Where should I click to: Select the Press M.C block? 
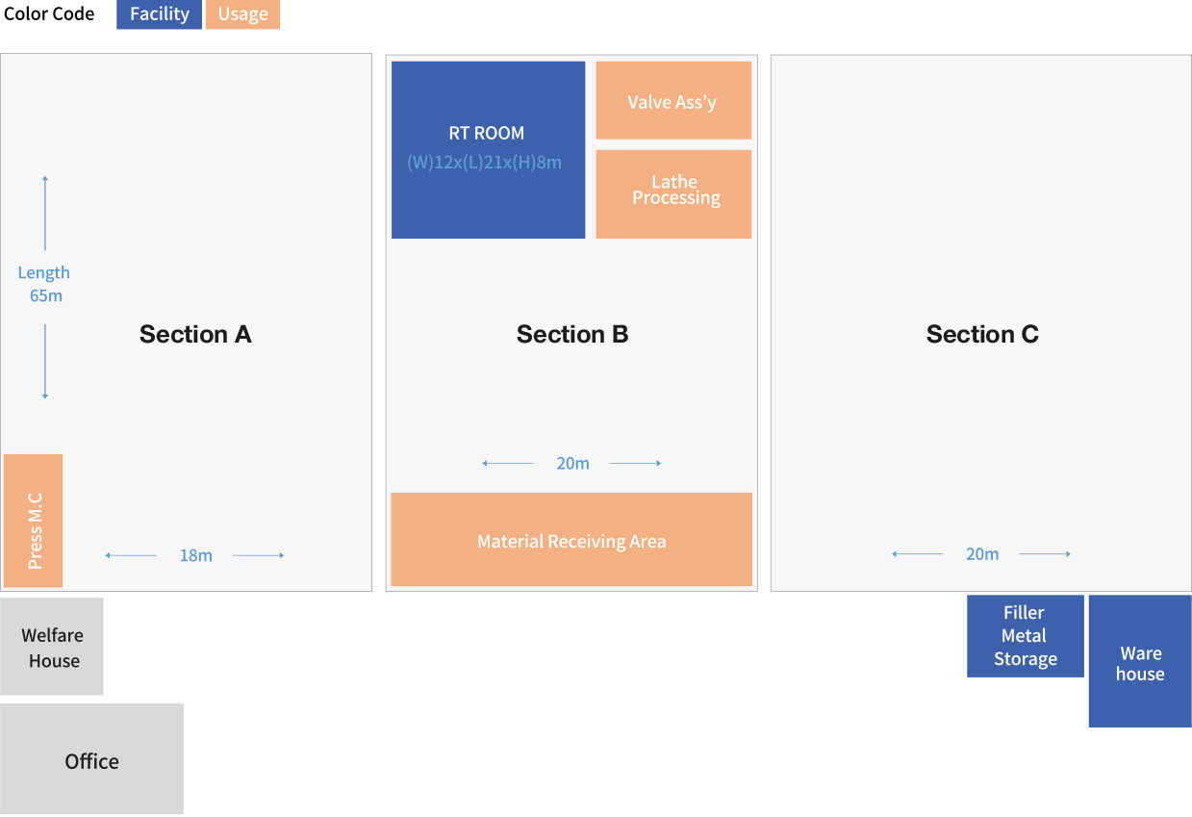coord(34,521)
